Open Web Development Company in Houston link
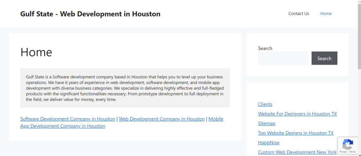Viewport: 361px width, 156px height. [161, 119]
